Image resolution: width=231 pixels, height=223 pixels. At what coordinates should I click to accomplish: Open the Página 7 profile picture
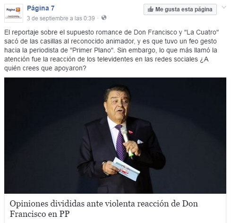pyautogui.click(x=14, y=13)
